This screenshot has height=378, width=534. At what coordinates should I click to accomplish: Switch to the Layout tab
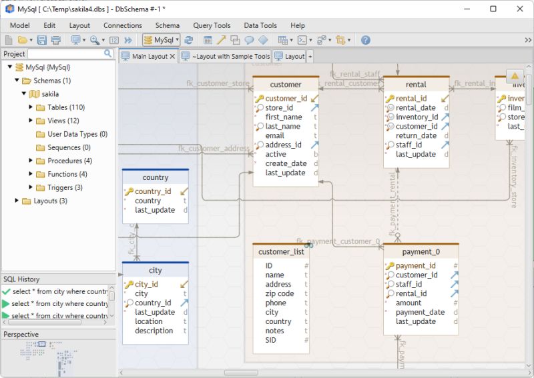[289, 57]
